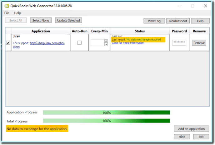Click the Total Progress bar
Viewport: 215px width, 145px height.
(x=107, y=121)
